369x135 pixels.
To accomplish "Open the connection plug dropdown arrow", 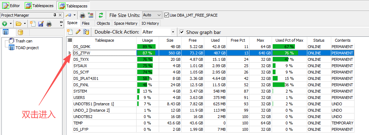I will click(74, 15).
